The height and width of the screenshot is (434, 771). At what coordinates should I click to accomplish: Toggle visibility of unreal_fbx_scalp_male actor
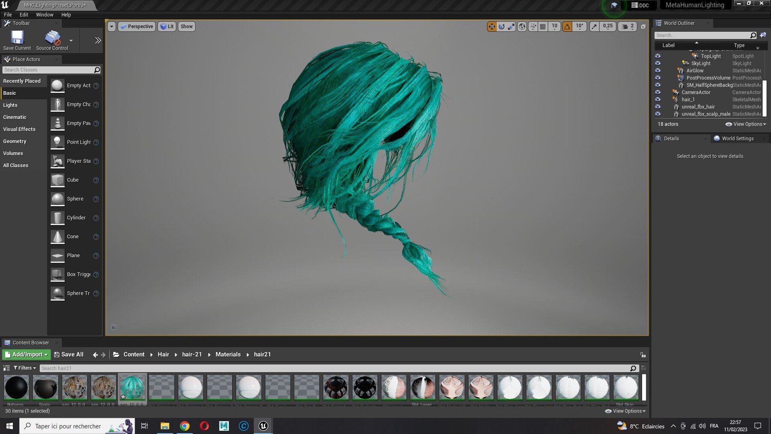658,114
